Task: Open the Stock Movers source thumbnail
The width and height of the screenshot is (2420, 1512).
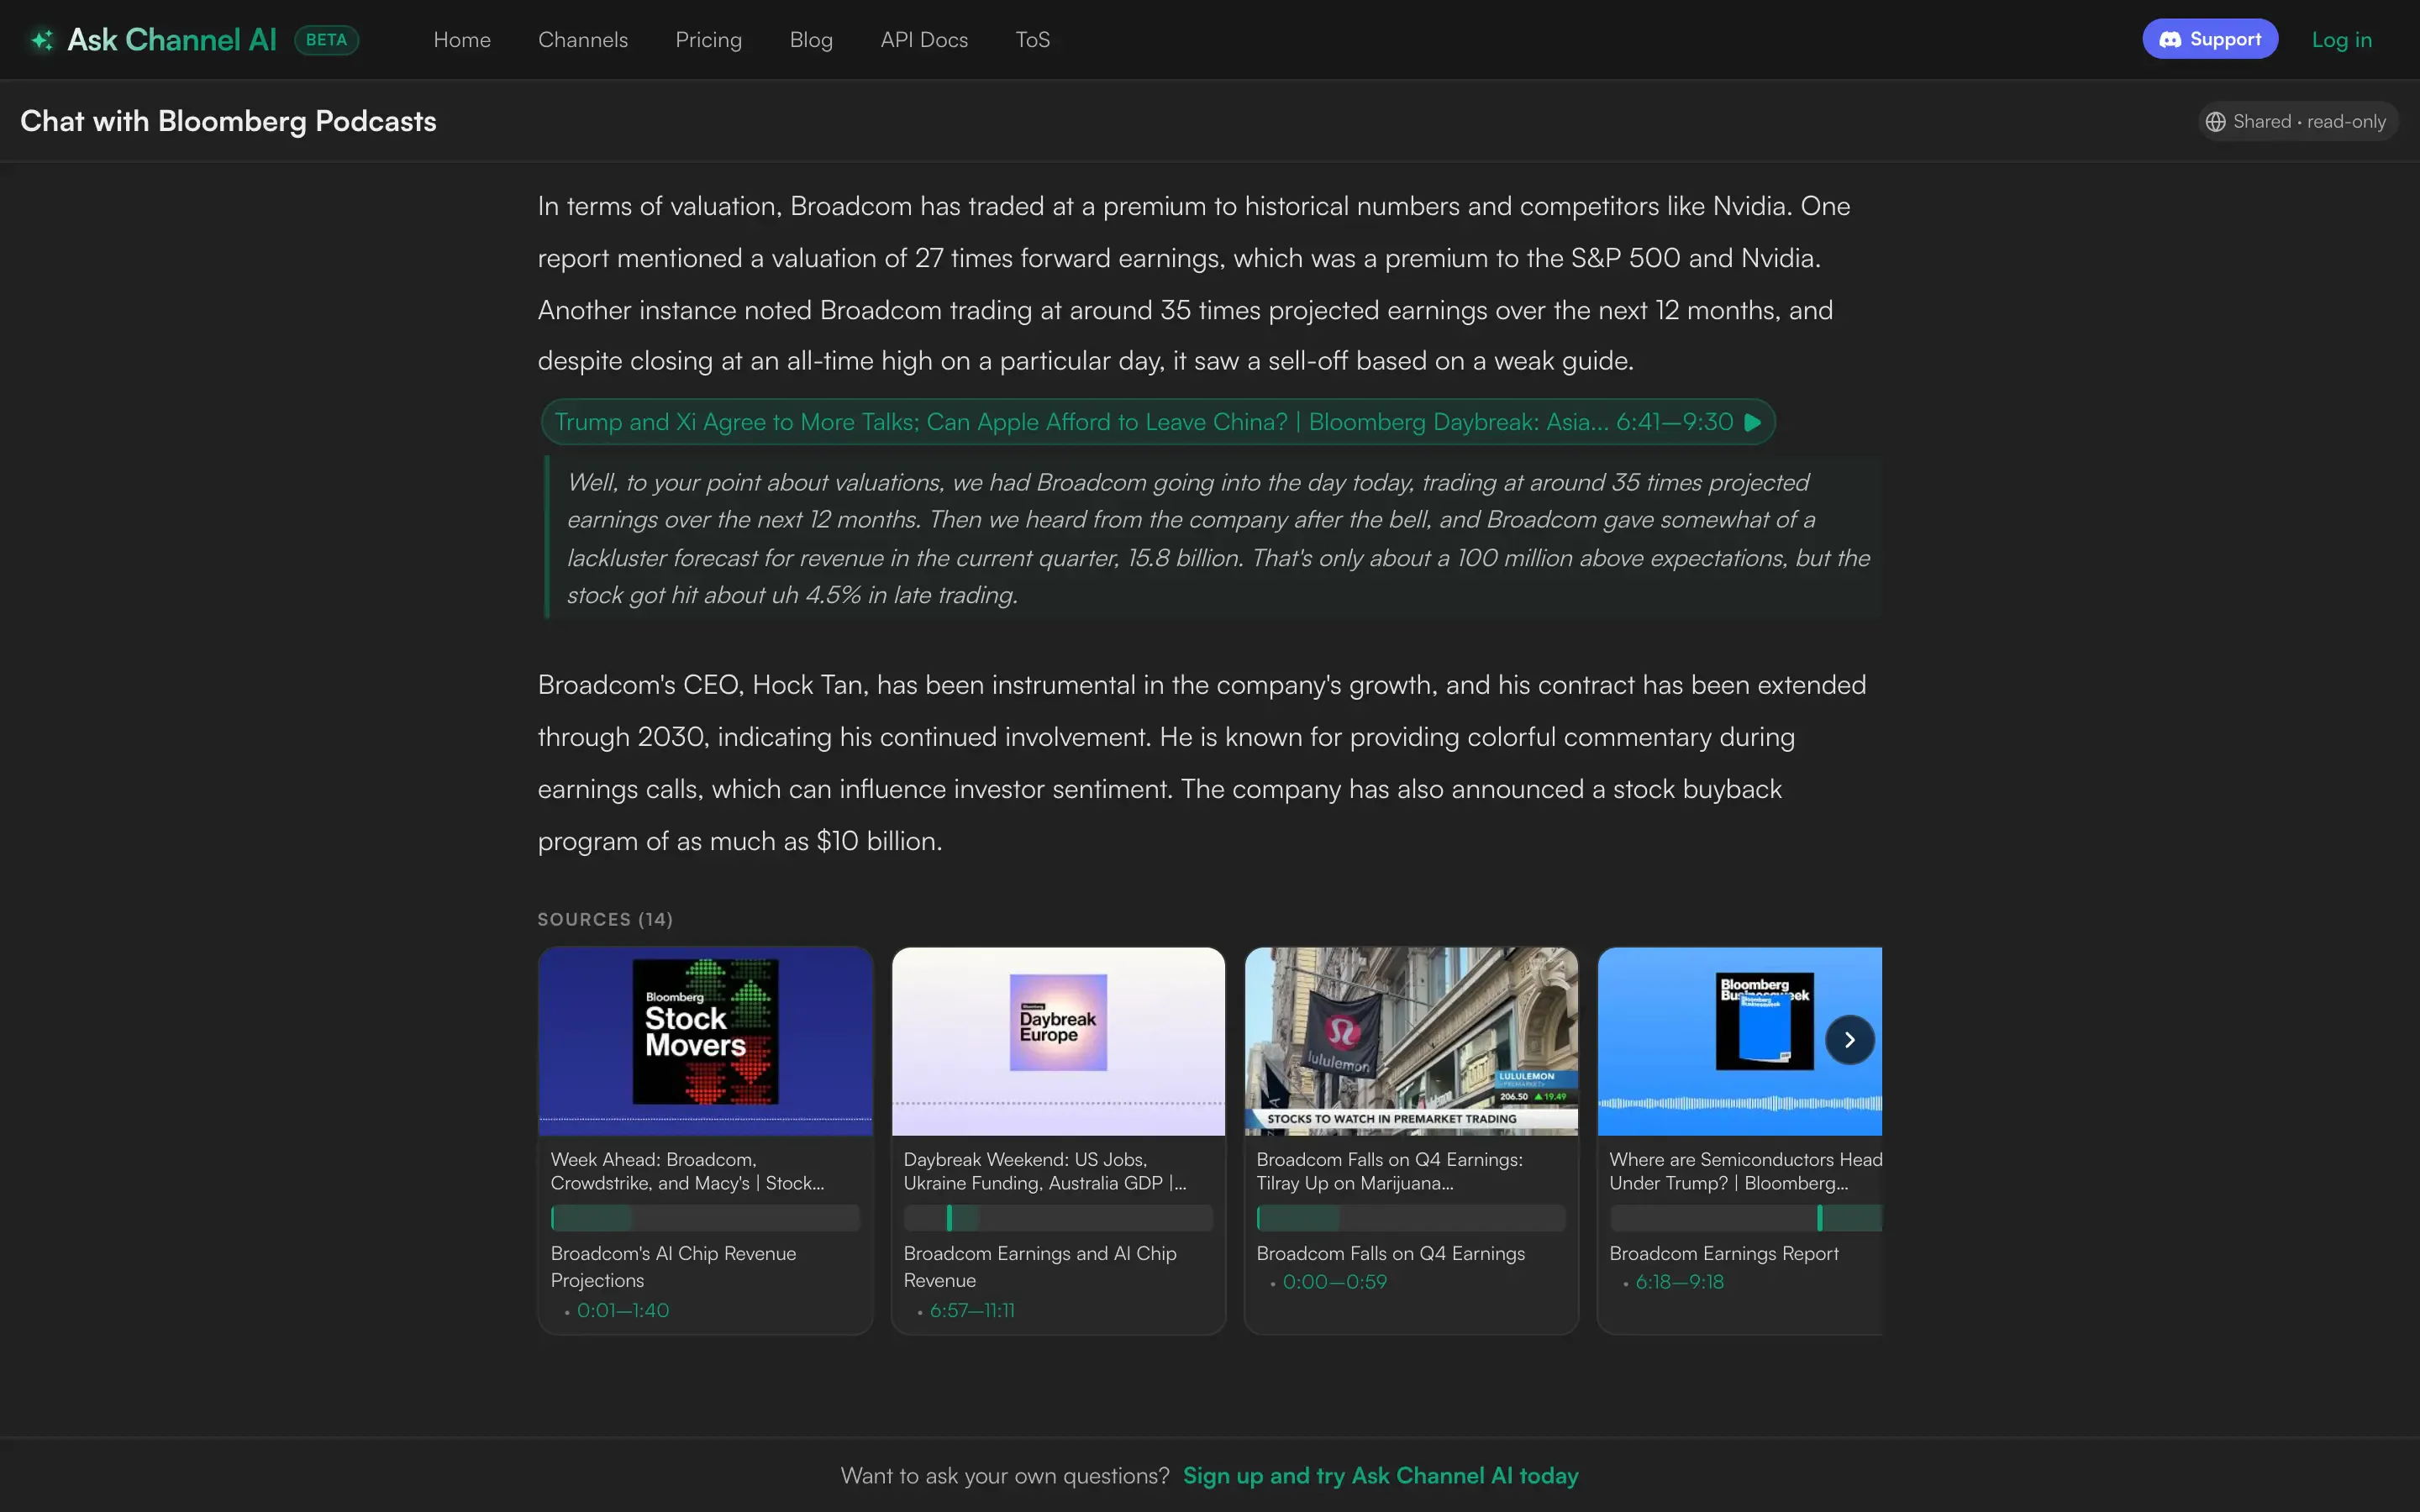Action: point(706,1041)
